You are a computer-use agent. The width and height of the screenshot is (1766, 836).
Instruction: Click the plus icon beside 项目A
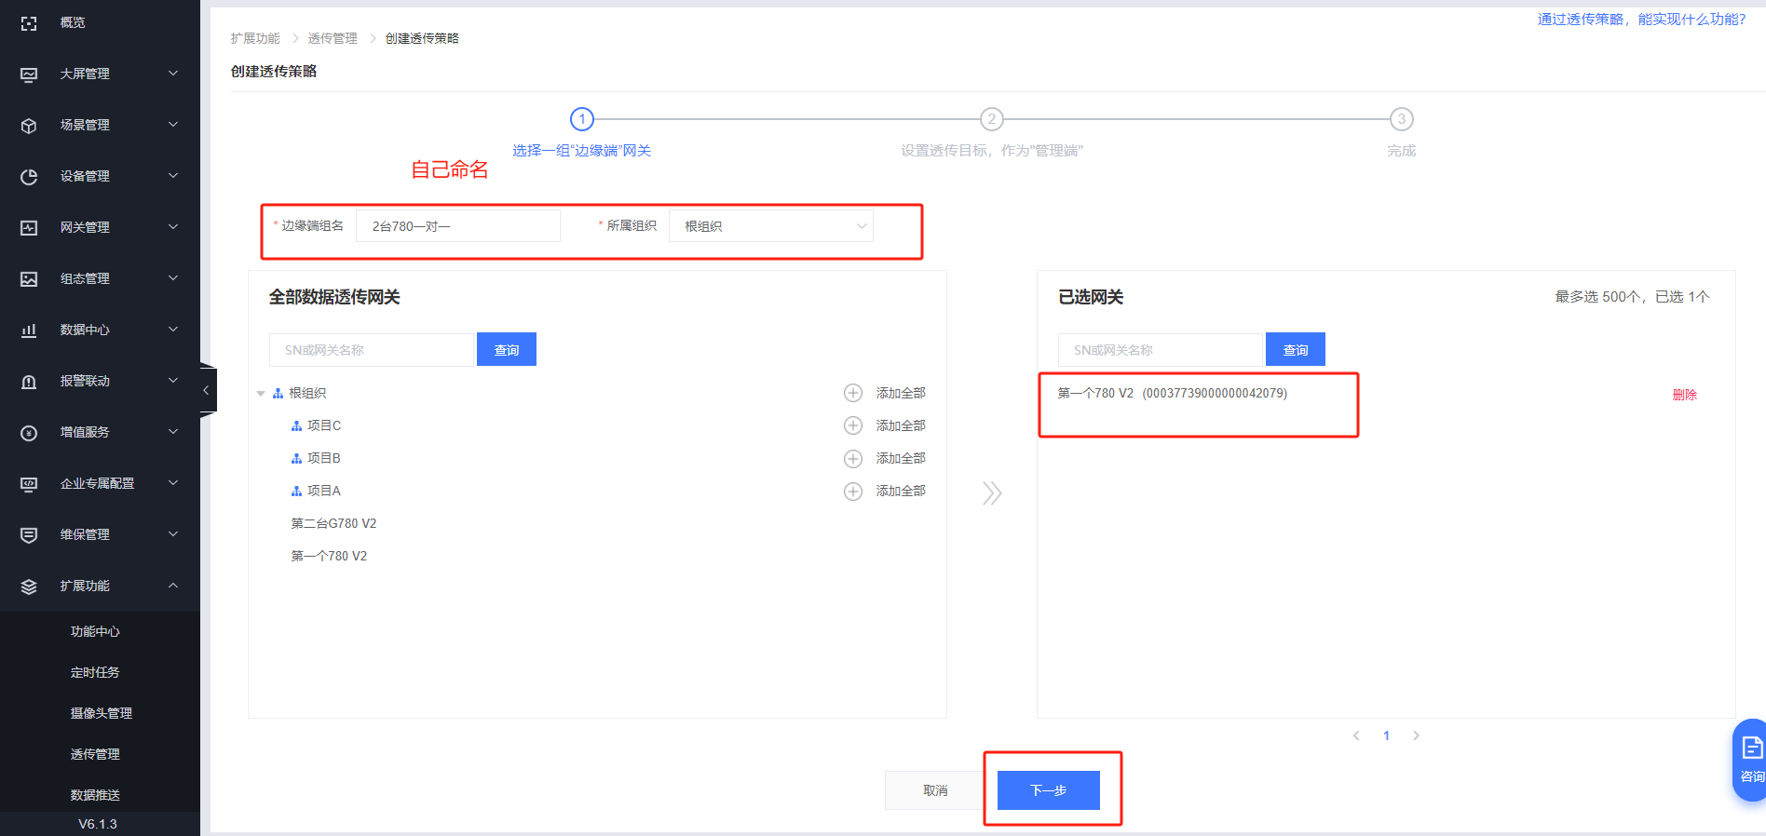852,491
